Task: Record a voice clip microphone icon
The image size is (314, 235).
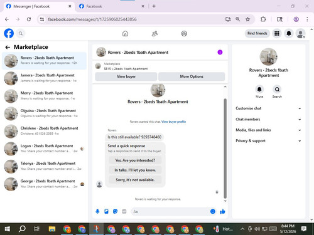Action: [x=97, y=212]
